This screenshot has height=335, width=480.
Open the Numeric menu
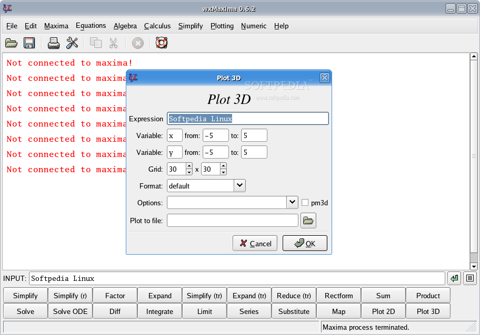(254, 26)
